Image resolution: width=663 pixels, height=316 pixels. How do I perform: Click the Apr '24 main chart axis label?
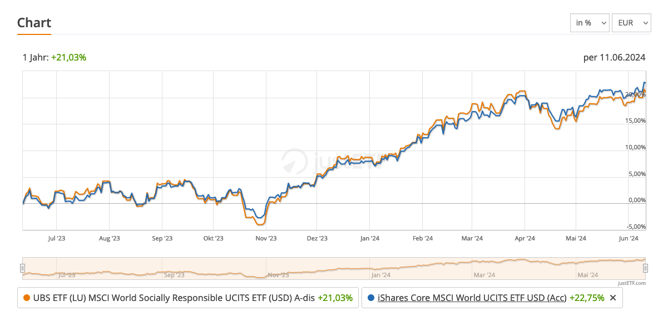point(524,238)
